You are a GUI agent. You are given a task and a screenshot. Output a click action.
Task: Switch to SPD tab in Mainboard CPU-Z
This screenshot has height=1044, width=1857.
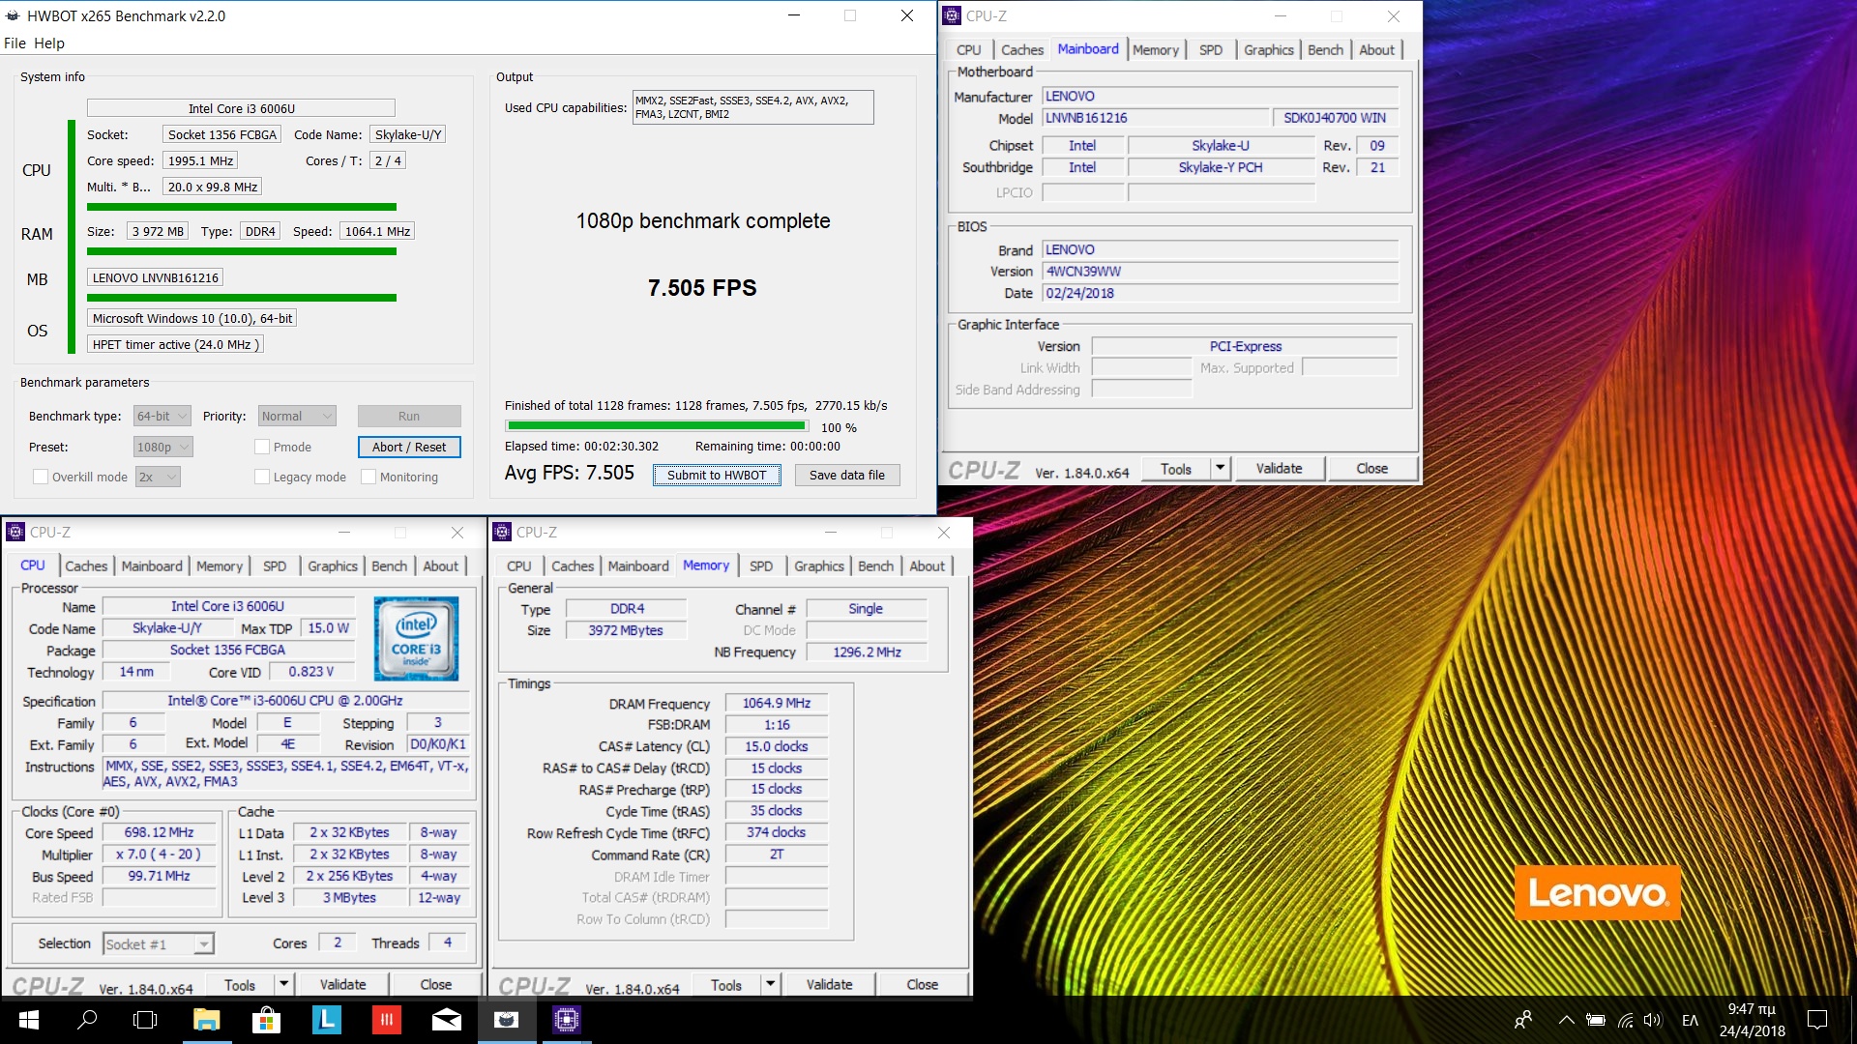click(x=1210, y=50)
